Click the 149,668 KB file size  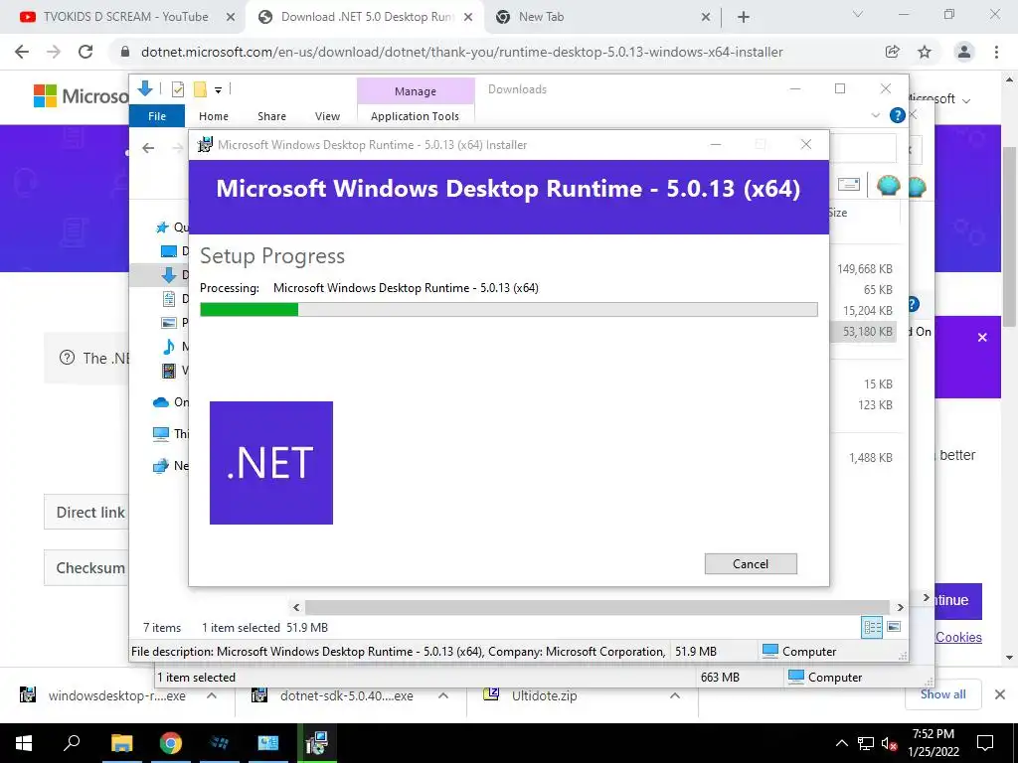[x=865, y=268]
